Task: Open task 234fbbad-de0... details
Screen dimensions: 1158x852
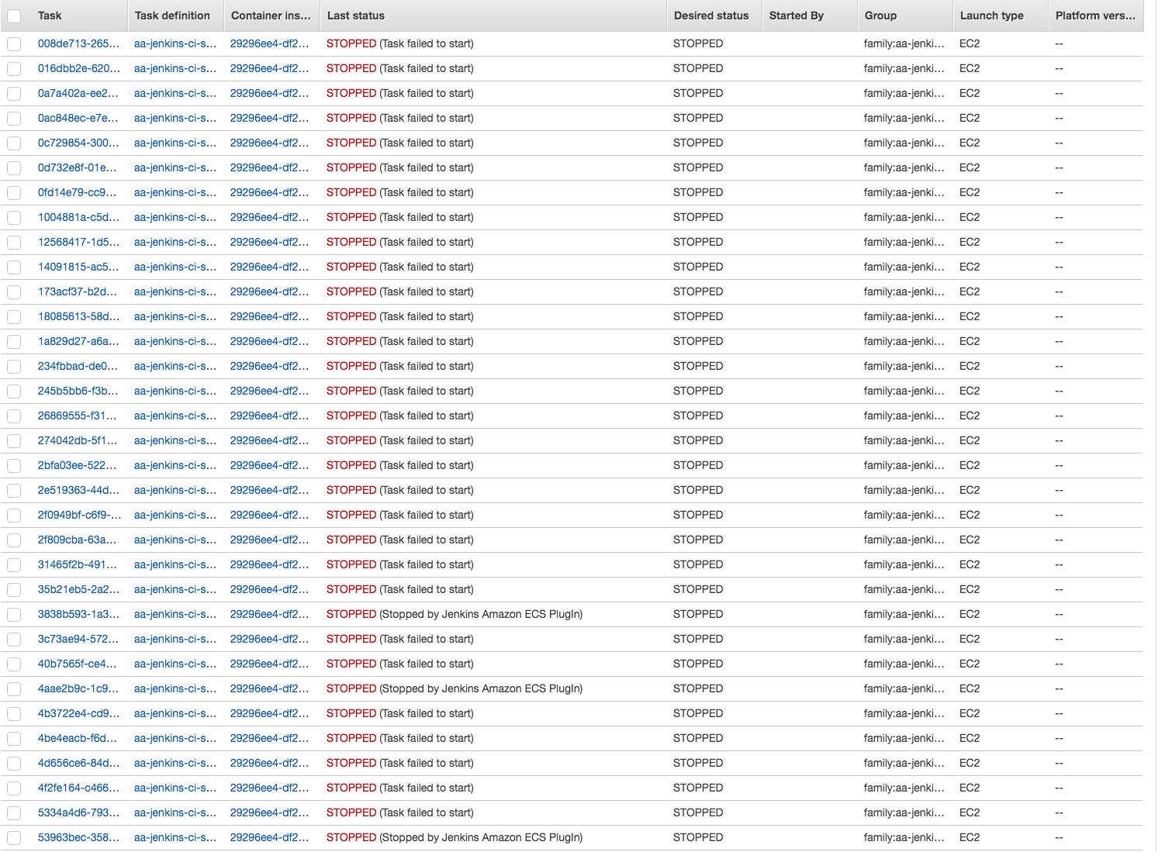Action: (78, 366)
